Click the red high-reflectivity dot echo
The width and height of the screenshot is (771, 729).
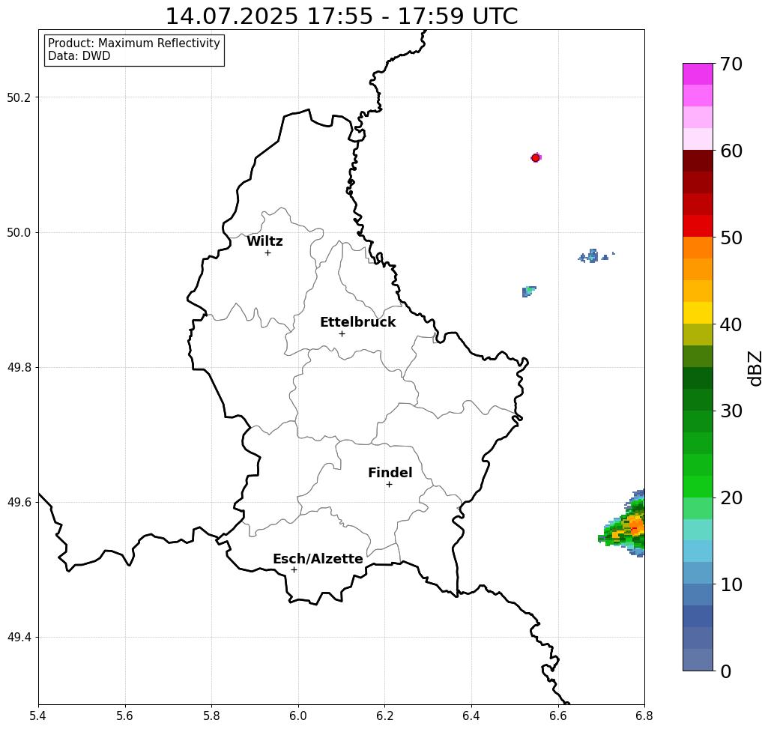[x=536, y=158]
